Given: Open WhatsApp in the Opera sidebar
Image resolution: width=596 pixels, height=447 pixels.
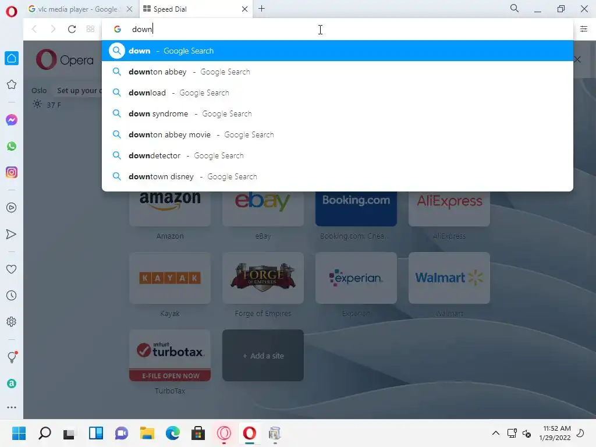Looking at the screenshot, I should click(x=12, y=146).
